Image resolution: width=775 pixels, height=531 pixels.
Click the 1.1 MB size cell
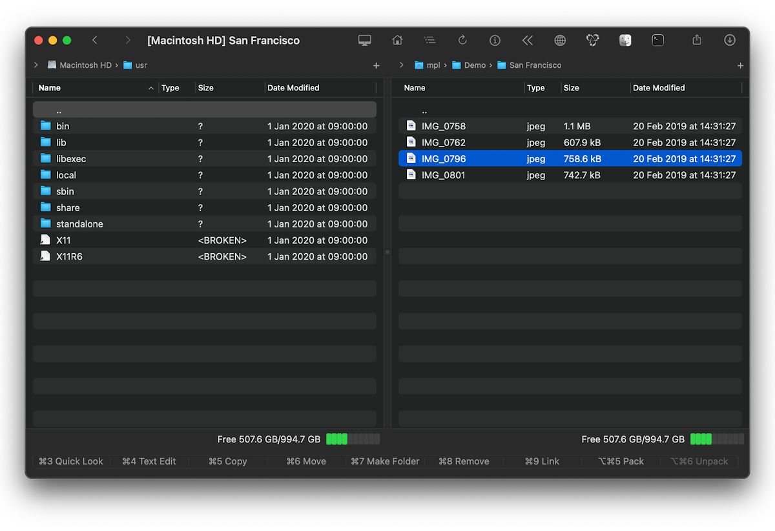coord(577,126)
